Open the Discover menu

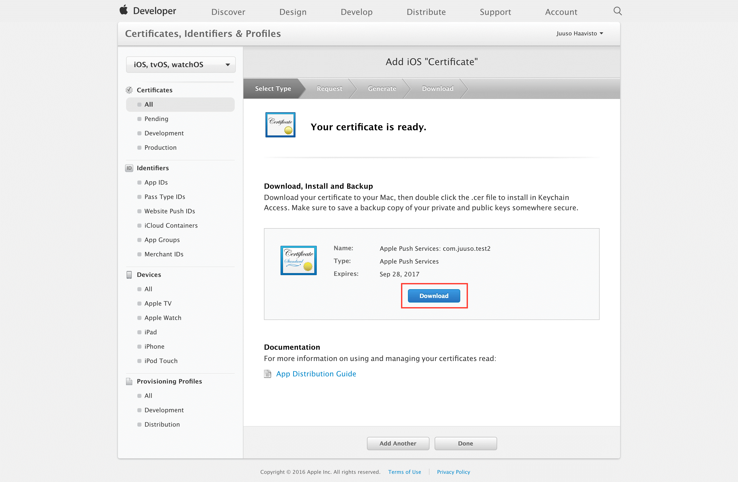coord(228,12)
